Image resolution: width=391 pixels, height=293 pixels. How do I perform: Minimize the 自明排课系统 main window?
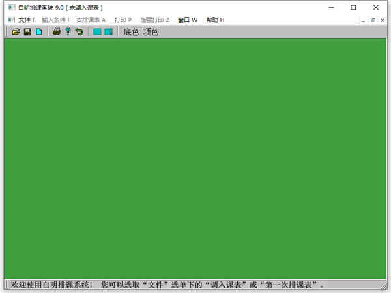click(x=331, y=7)
